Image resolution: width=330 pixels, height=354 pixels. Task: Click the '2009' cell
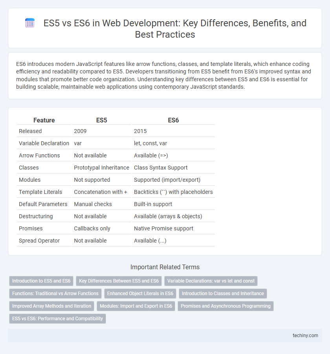101,131
